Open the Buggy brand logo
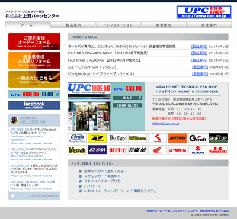The width and height of the screenshot is (237, 219). 117,138
